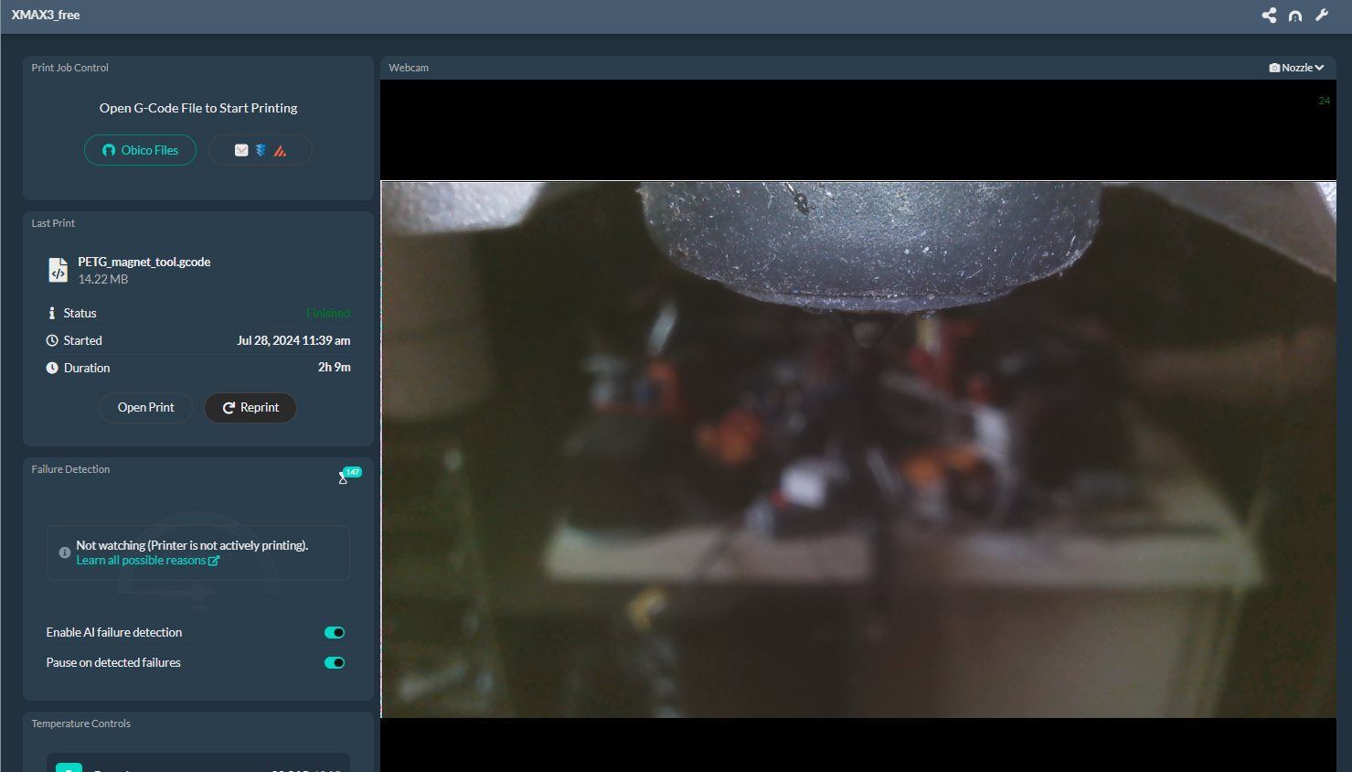
Task: Click the webcam stream view
Action: point(858,449)
